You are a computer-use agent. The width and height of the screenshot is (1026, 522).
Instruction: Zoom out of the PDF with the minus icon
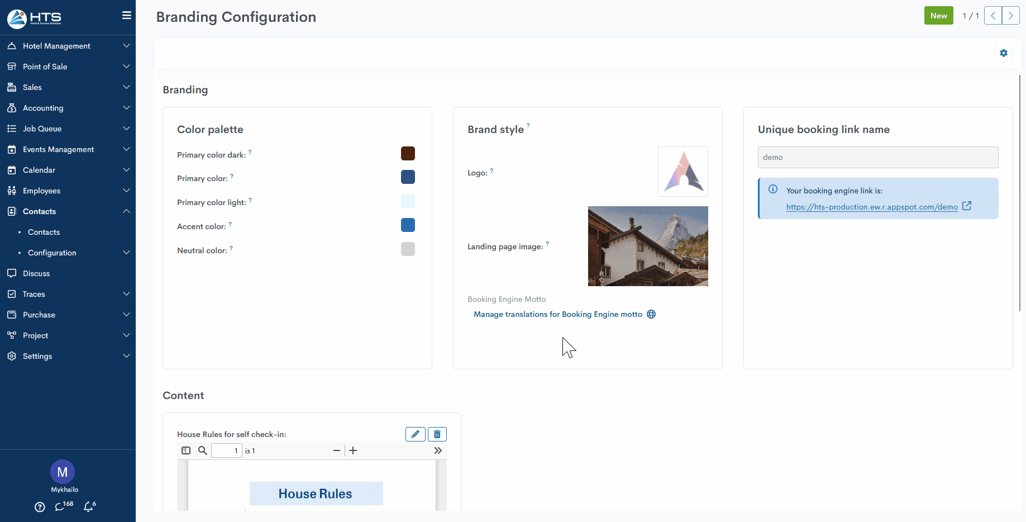coord(337,450)
